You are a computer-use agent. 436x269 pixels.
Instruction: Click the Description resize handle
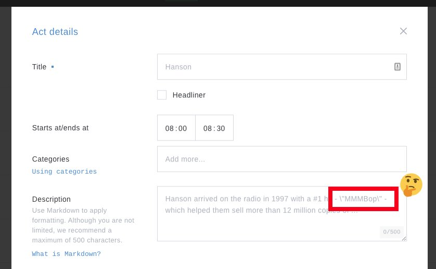click(404, 239)
